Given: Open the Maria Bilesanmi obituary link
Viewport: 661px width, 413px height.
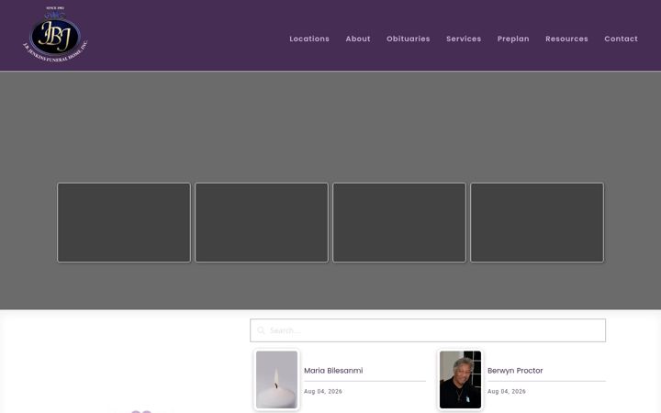Looking at the screenshot, I should (333, 371).
